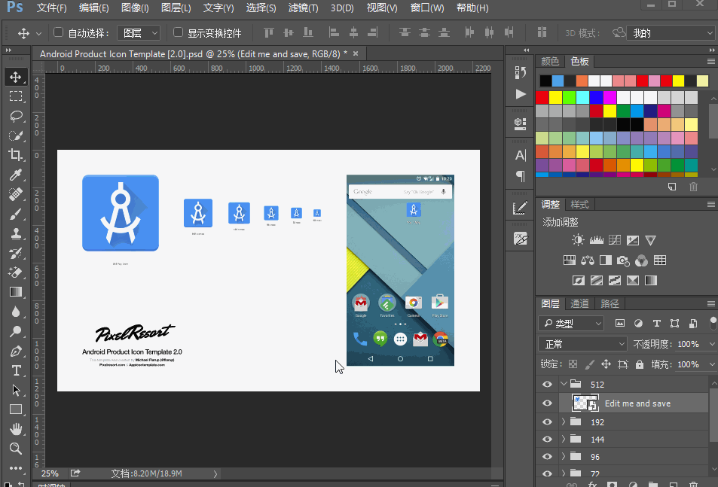This screenshot has width=718, height=487.
Task: Select the Spot Healing Brush tool
Action: (x=16, y=194)
